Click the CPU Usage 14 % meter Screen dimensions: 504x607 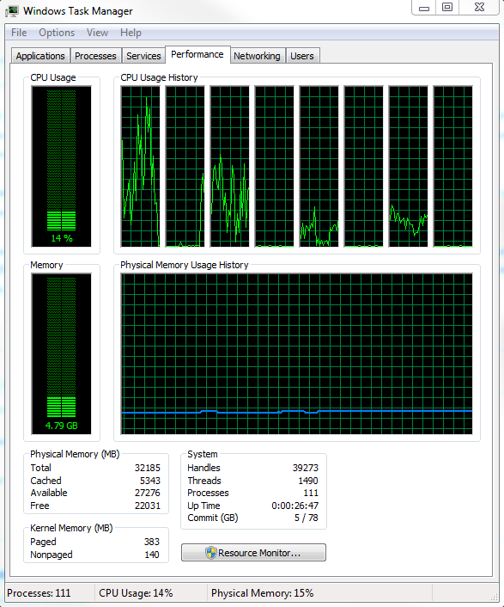(62, 167)
